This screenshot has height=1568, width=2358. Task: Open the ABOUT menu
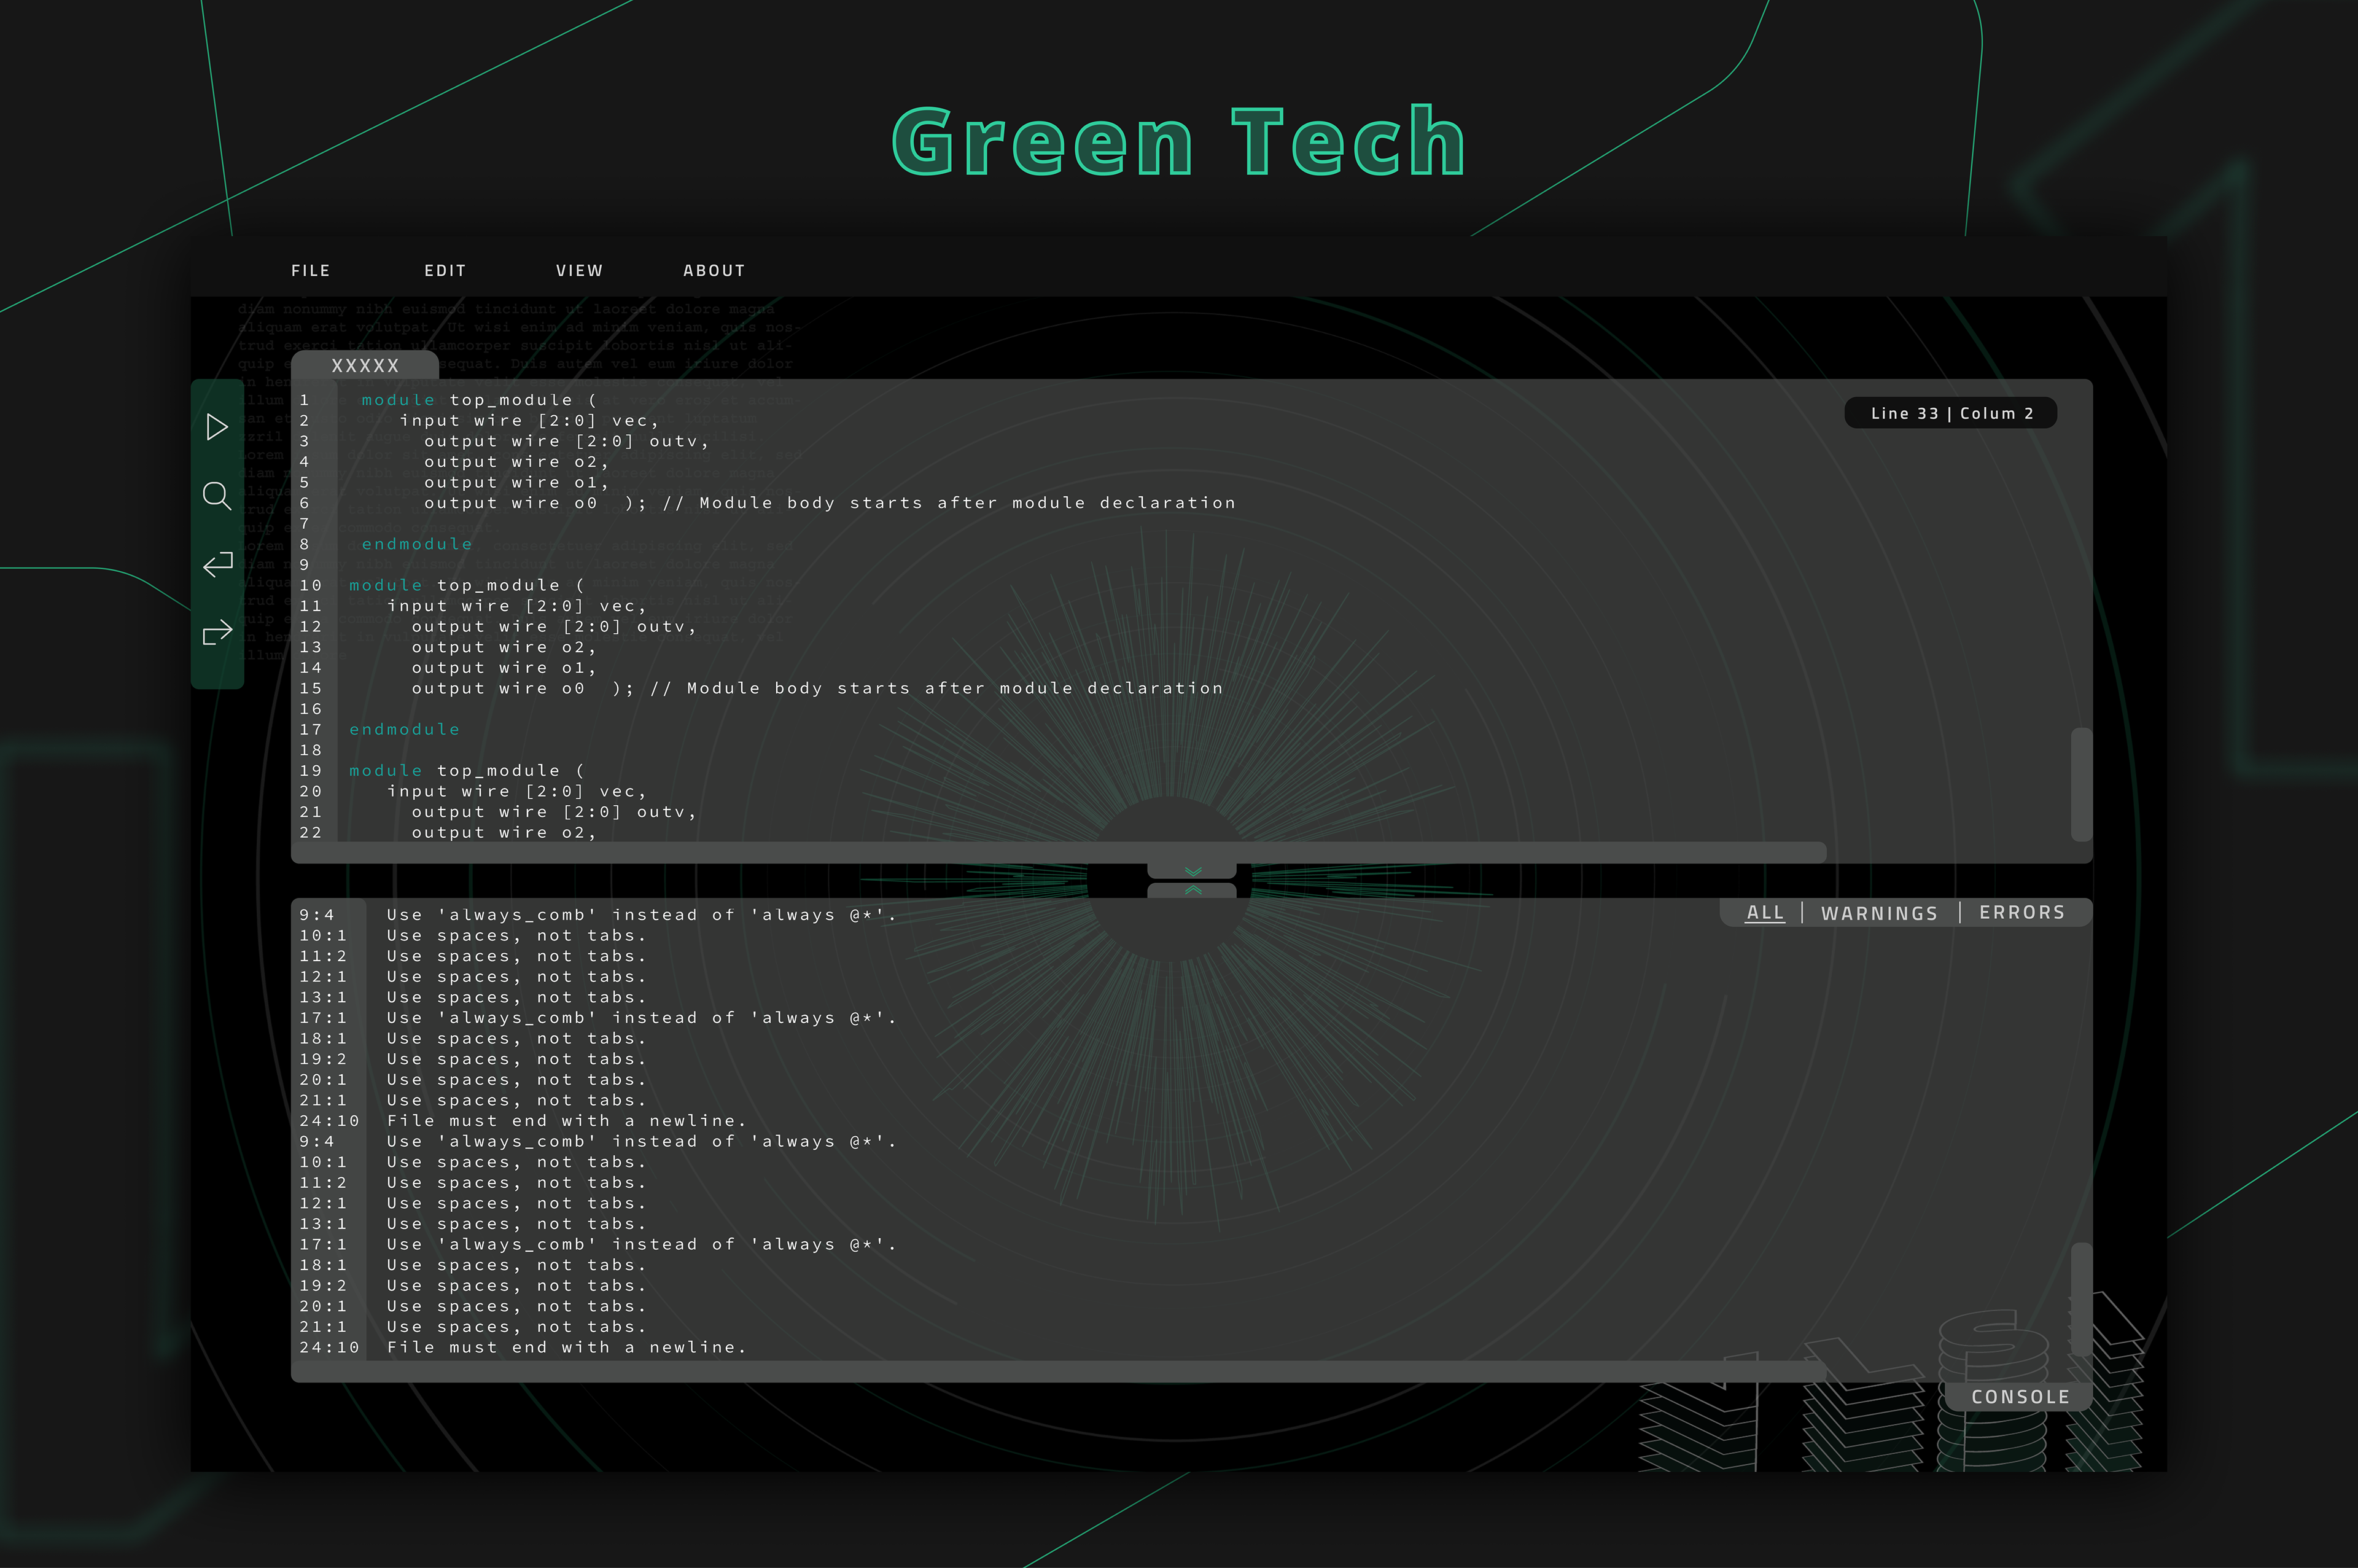[714, 271]
